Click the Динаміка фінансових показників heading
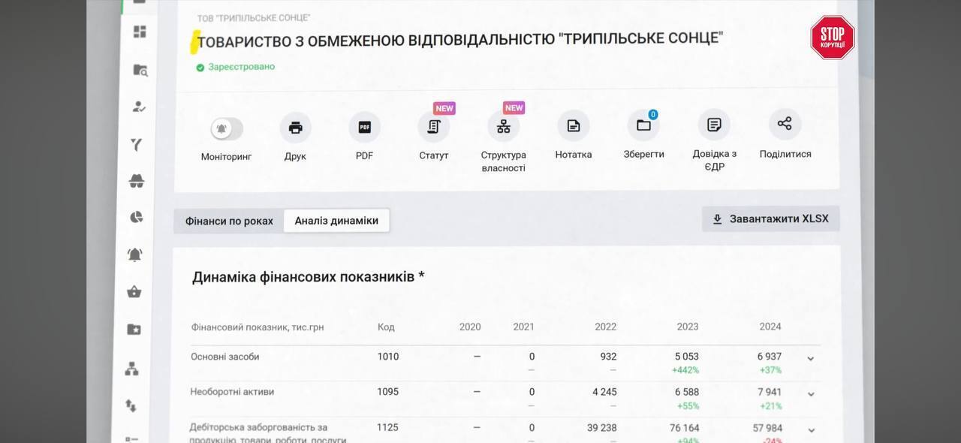Viewport: 961px width, 443px height. coord(309,277)
